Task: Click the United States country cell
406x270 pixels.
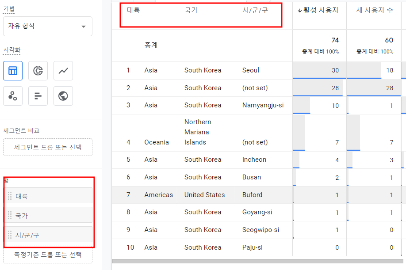Action: point(205,195)
